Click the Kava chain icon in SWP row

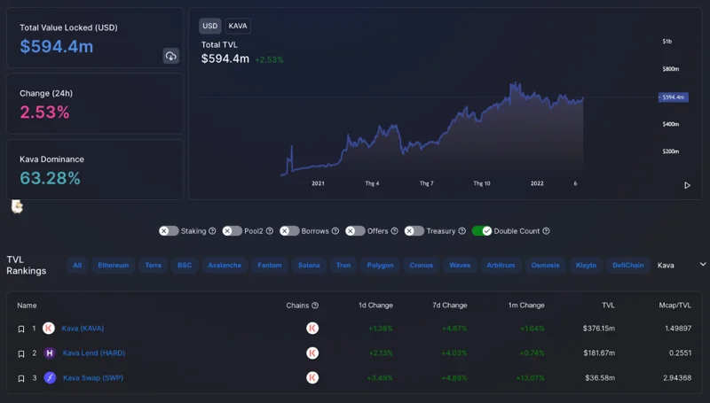(312, 377)
